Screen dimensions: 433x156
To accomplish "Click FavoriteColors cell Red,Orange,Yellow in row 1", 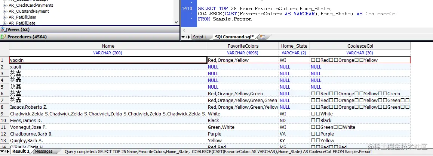I will (x=243, y=60).
